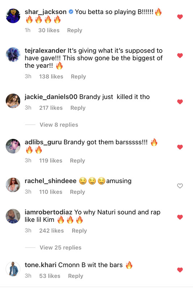Open iamrobertodiaz's profile avatar
Screen dimensions: 193x290
point(13,216)
